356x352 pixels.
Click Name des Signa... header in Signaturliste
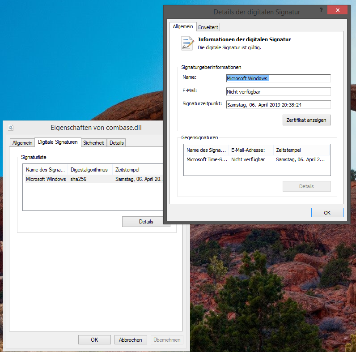[46, 170]
